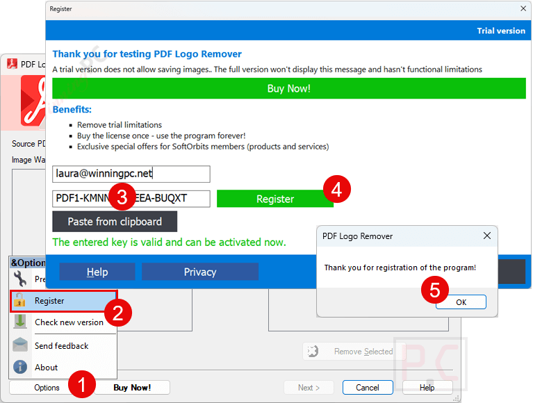Image resolution: width=533 pixels, height=403 pixels.
Task: Click 'Thank you for registration of the program!' text
Action: click(400, 268)
